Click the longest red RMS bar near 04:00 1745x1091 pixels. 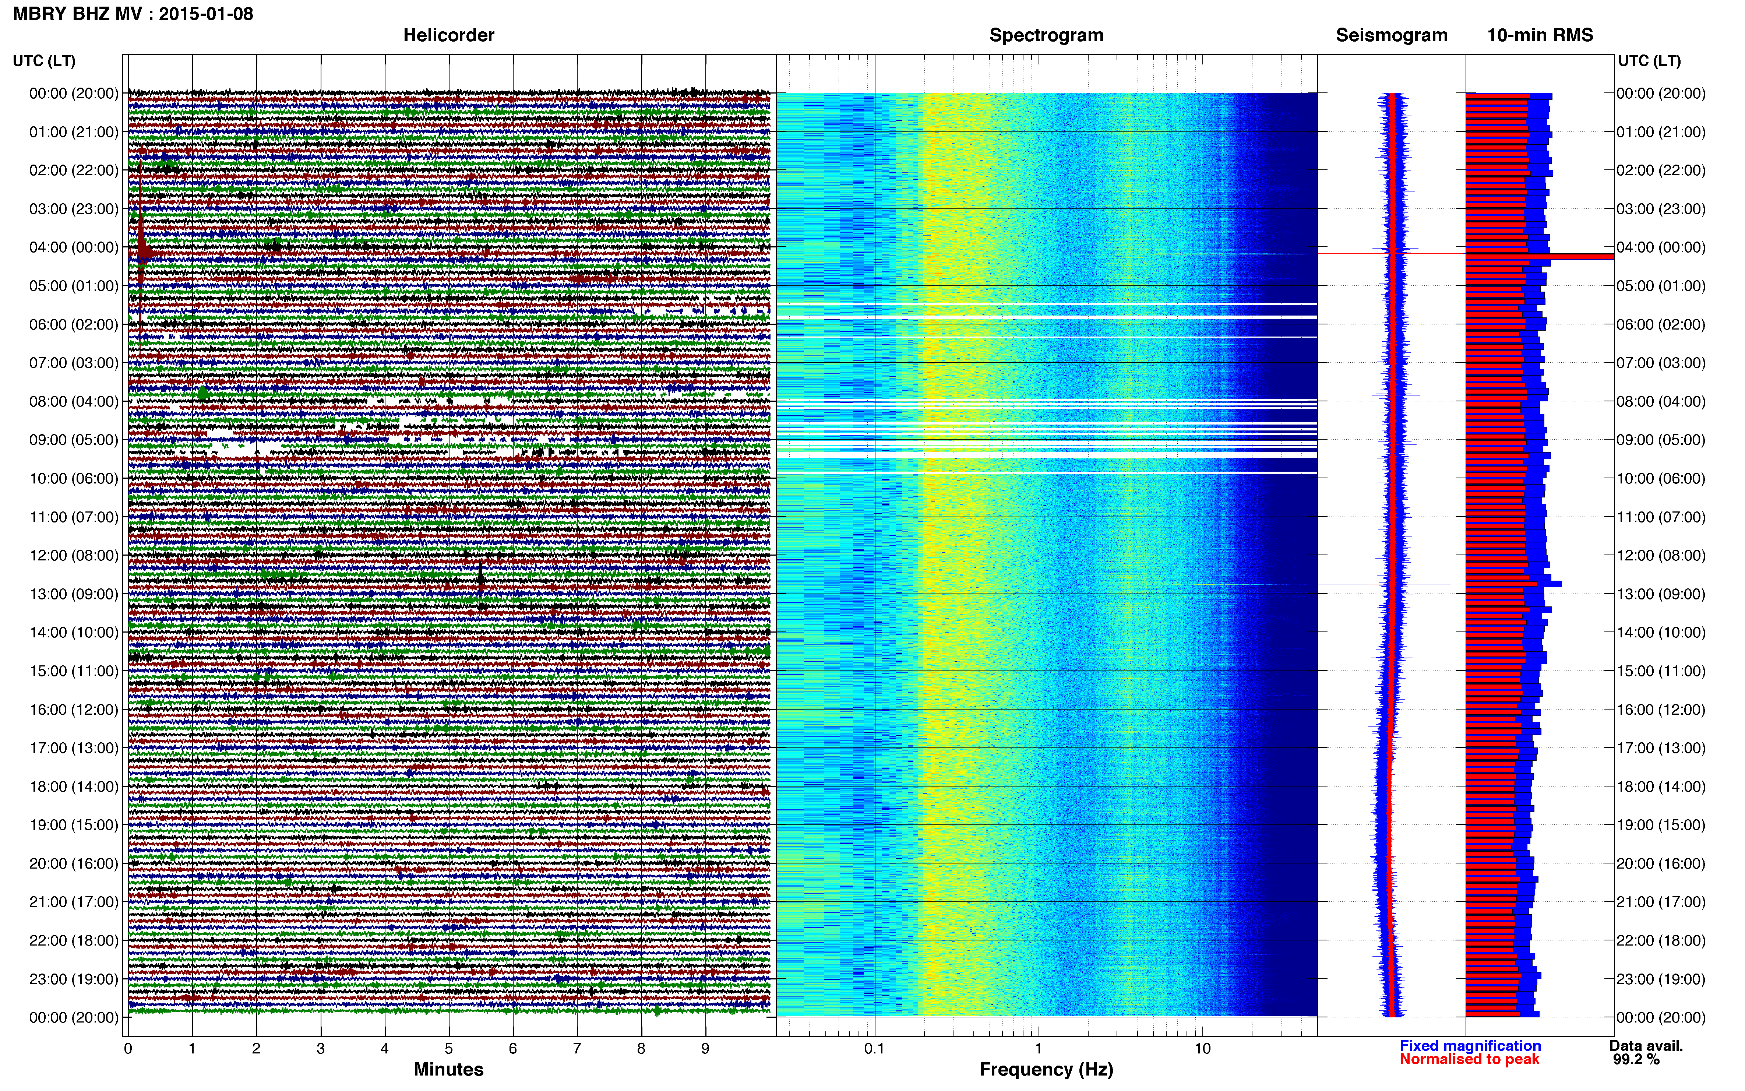(1540, 257)
